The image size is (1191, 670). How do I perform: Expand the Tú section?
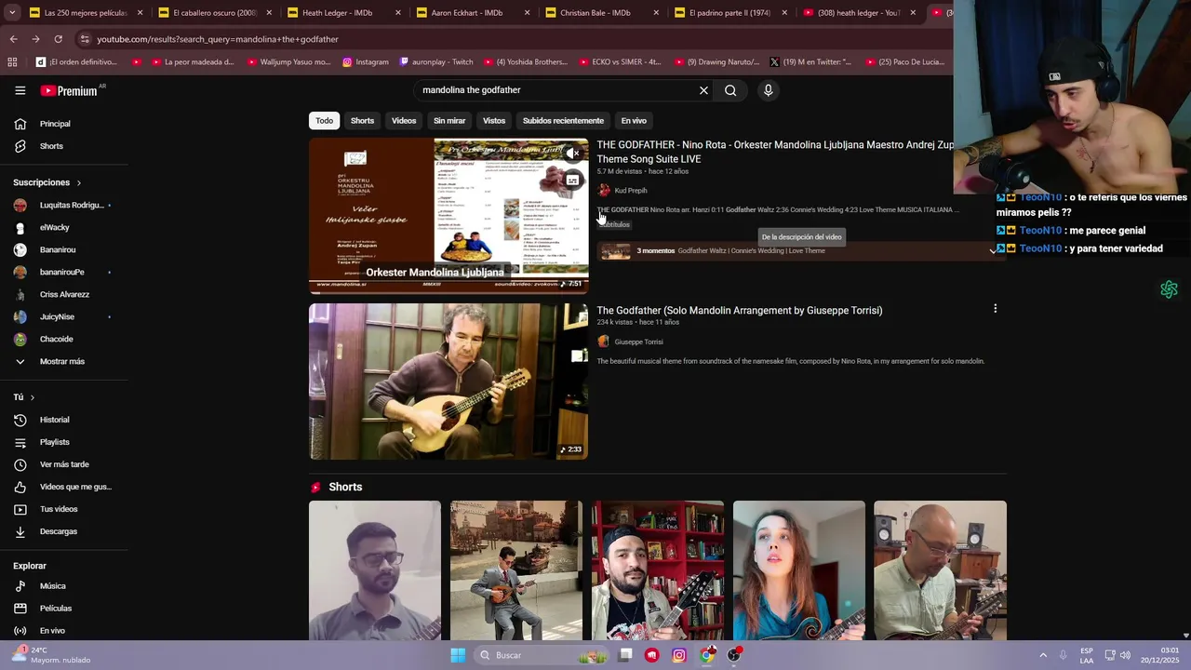[x=24, y=397]
